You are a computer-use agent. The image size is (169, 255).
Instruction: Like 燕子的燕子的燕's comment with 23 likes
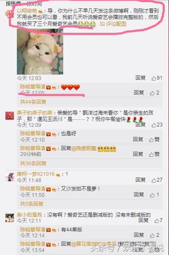(x=157, y=125)
